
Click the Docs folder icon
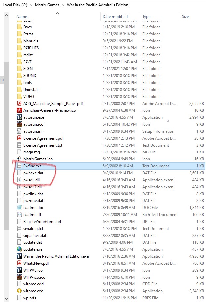[x=19, y=27]
